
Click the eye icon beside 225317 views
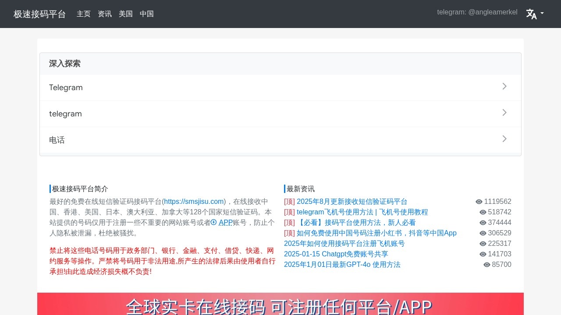483,244
